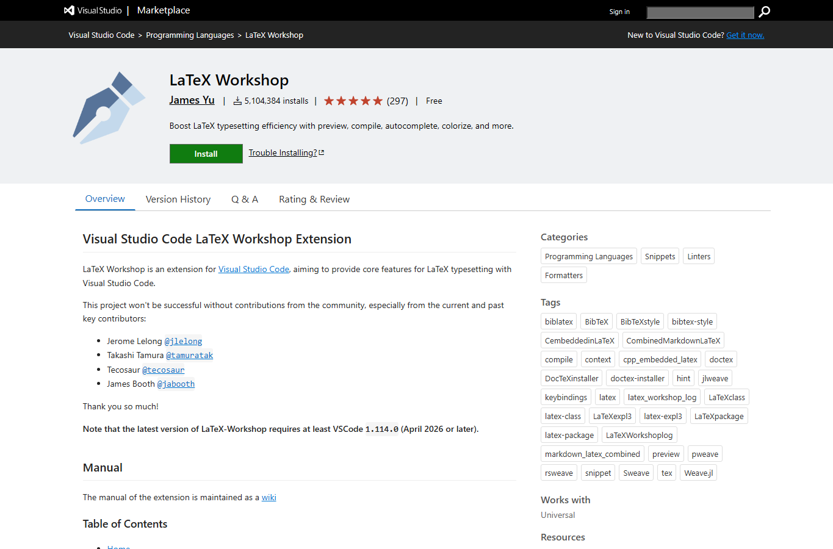Image resolution: width=833 pixels, height=549 pixels.
Task: Click the CombinedMarkdownLaTeX tag
Action: click(x=673, y=340)
